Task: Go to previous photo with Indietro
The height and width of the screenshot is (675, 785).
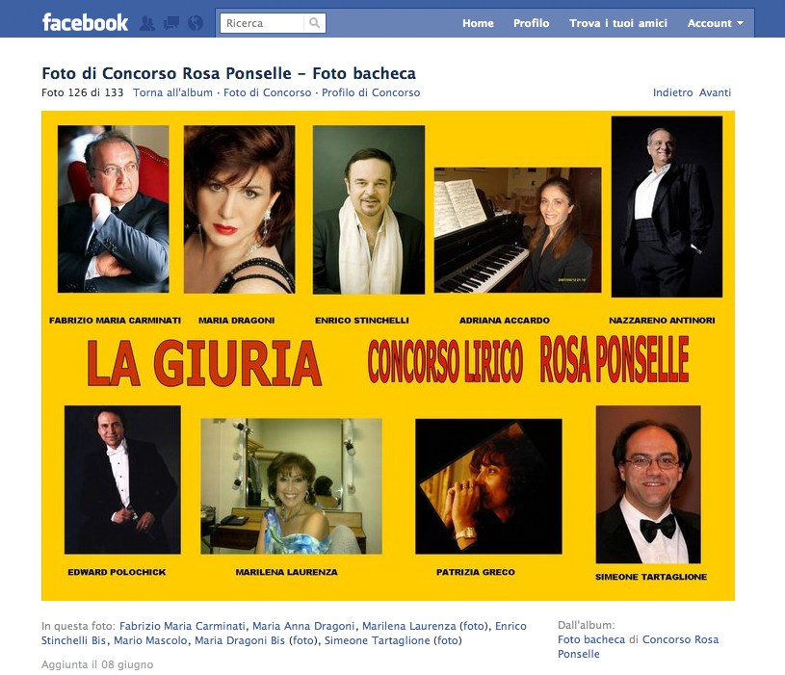Action: tap(672, 92)
